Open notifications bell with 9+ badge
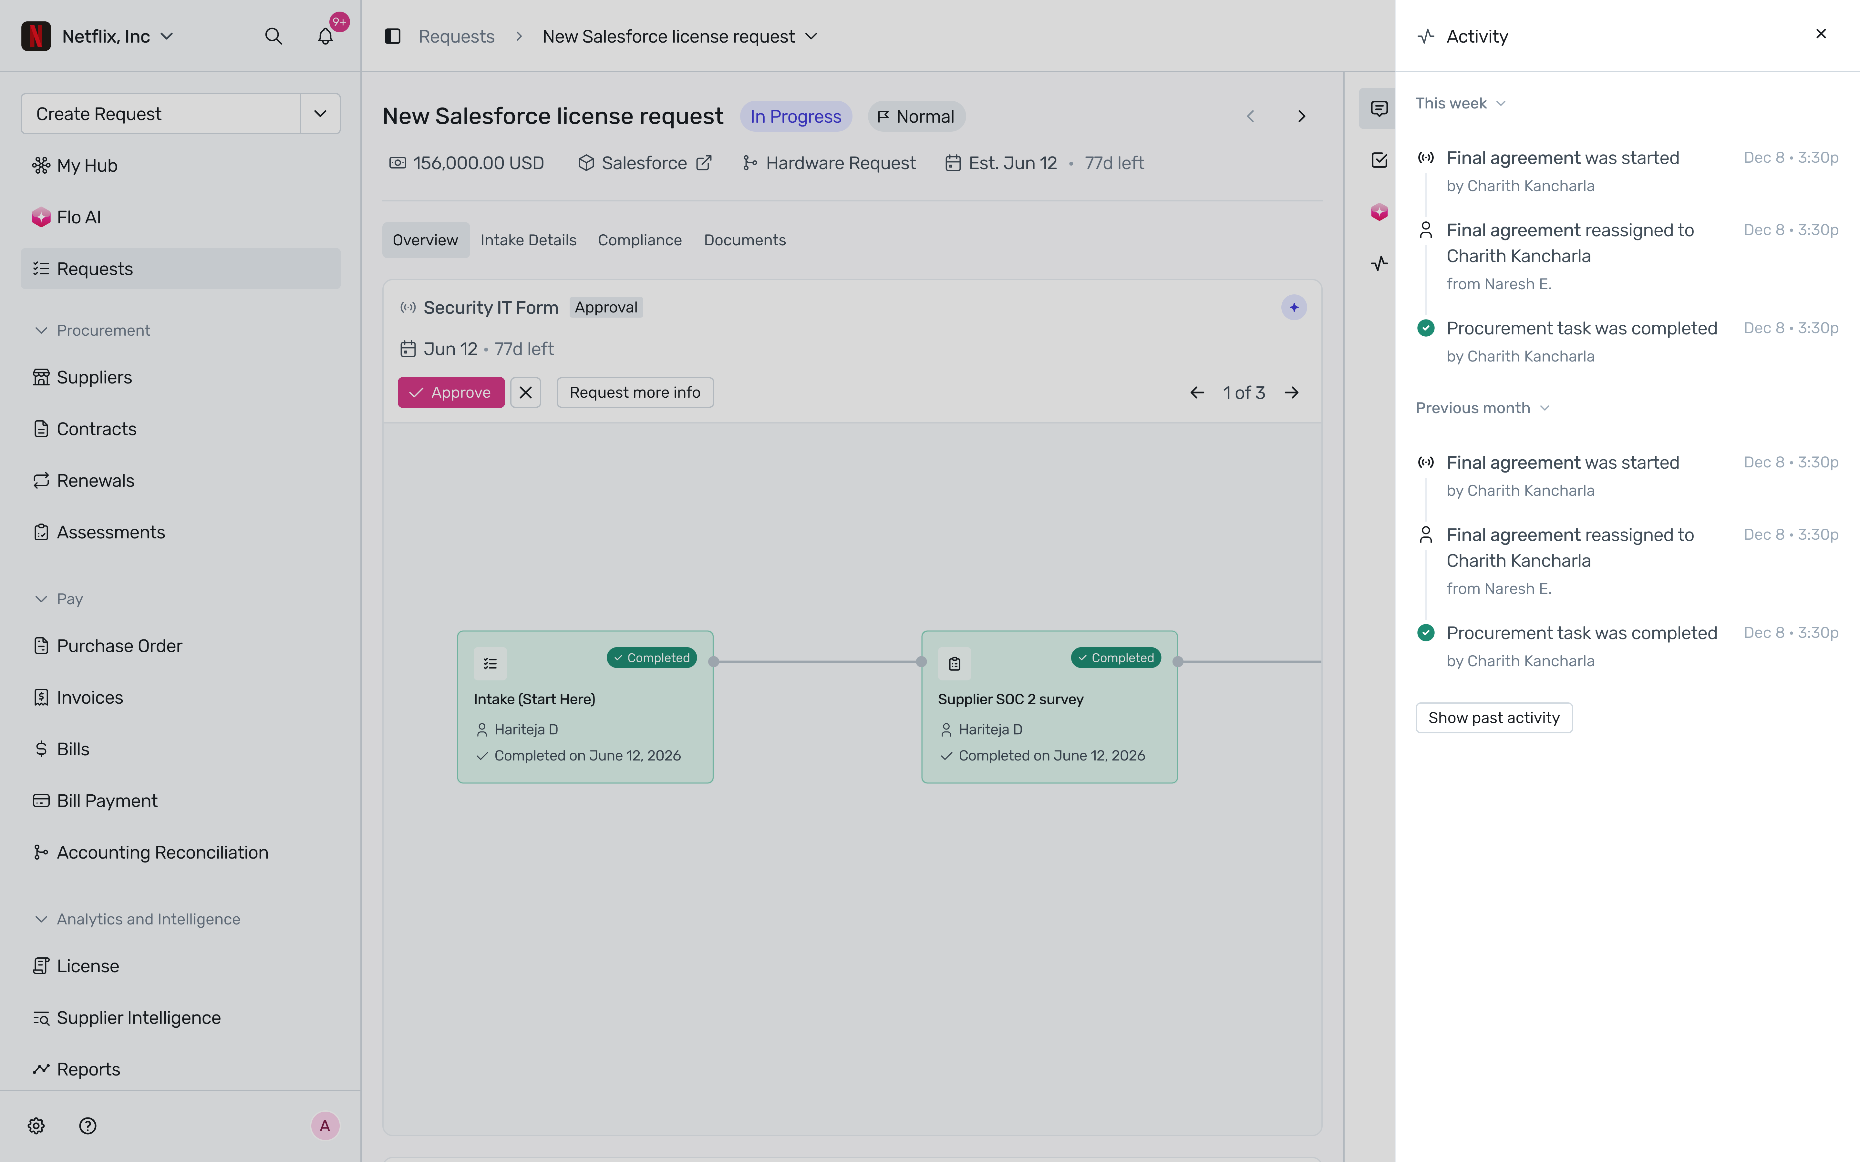Screen dimensions: 1860x1162 click(326, 36)
